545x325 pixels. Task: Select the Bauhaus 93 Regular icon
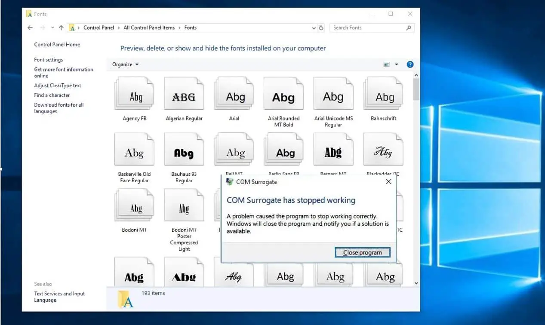click(x=184, y=149)
